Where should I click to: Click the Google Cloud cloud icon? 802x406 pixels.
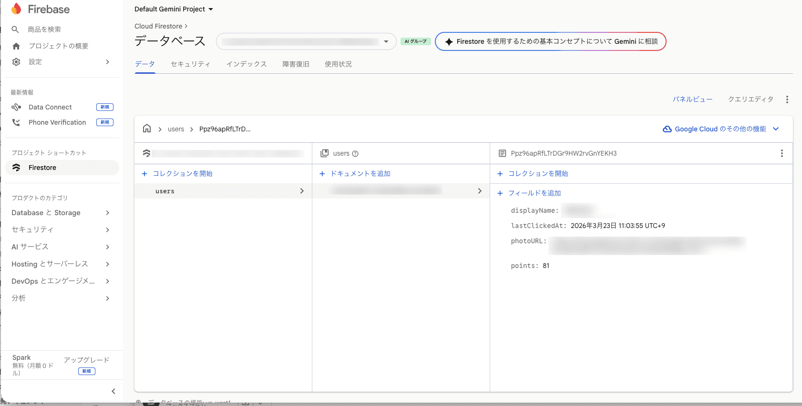(x=667, y=129)
